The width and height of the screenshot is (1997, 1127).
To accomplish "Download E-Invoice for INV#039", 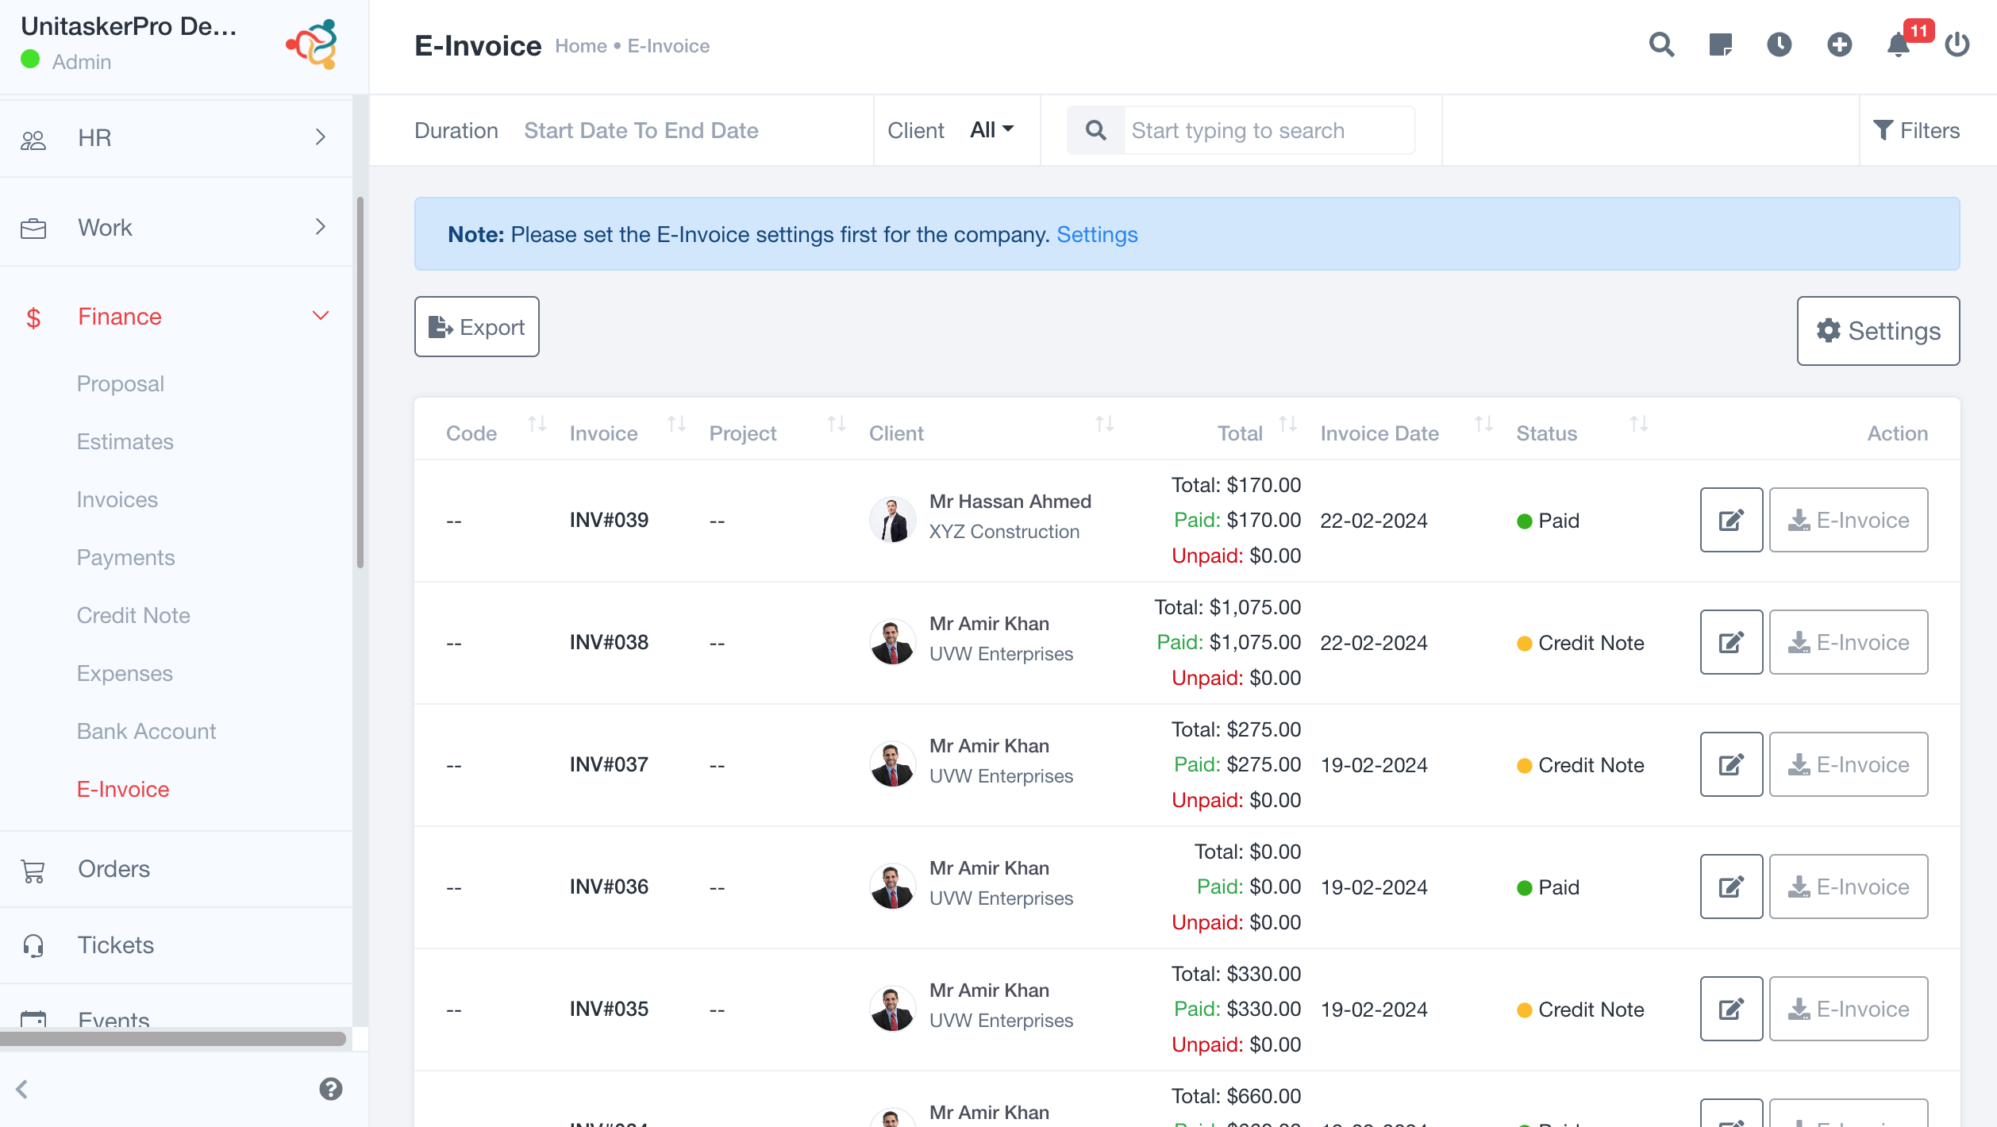I will (x=1849, y=520).
